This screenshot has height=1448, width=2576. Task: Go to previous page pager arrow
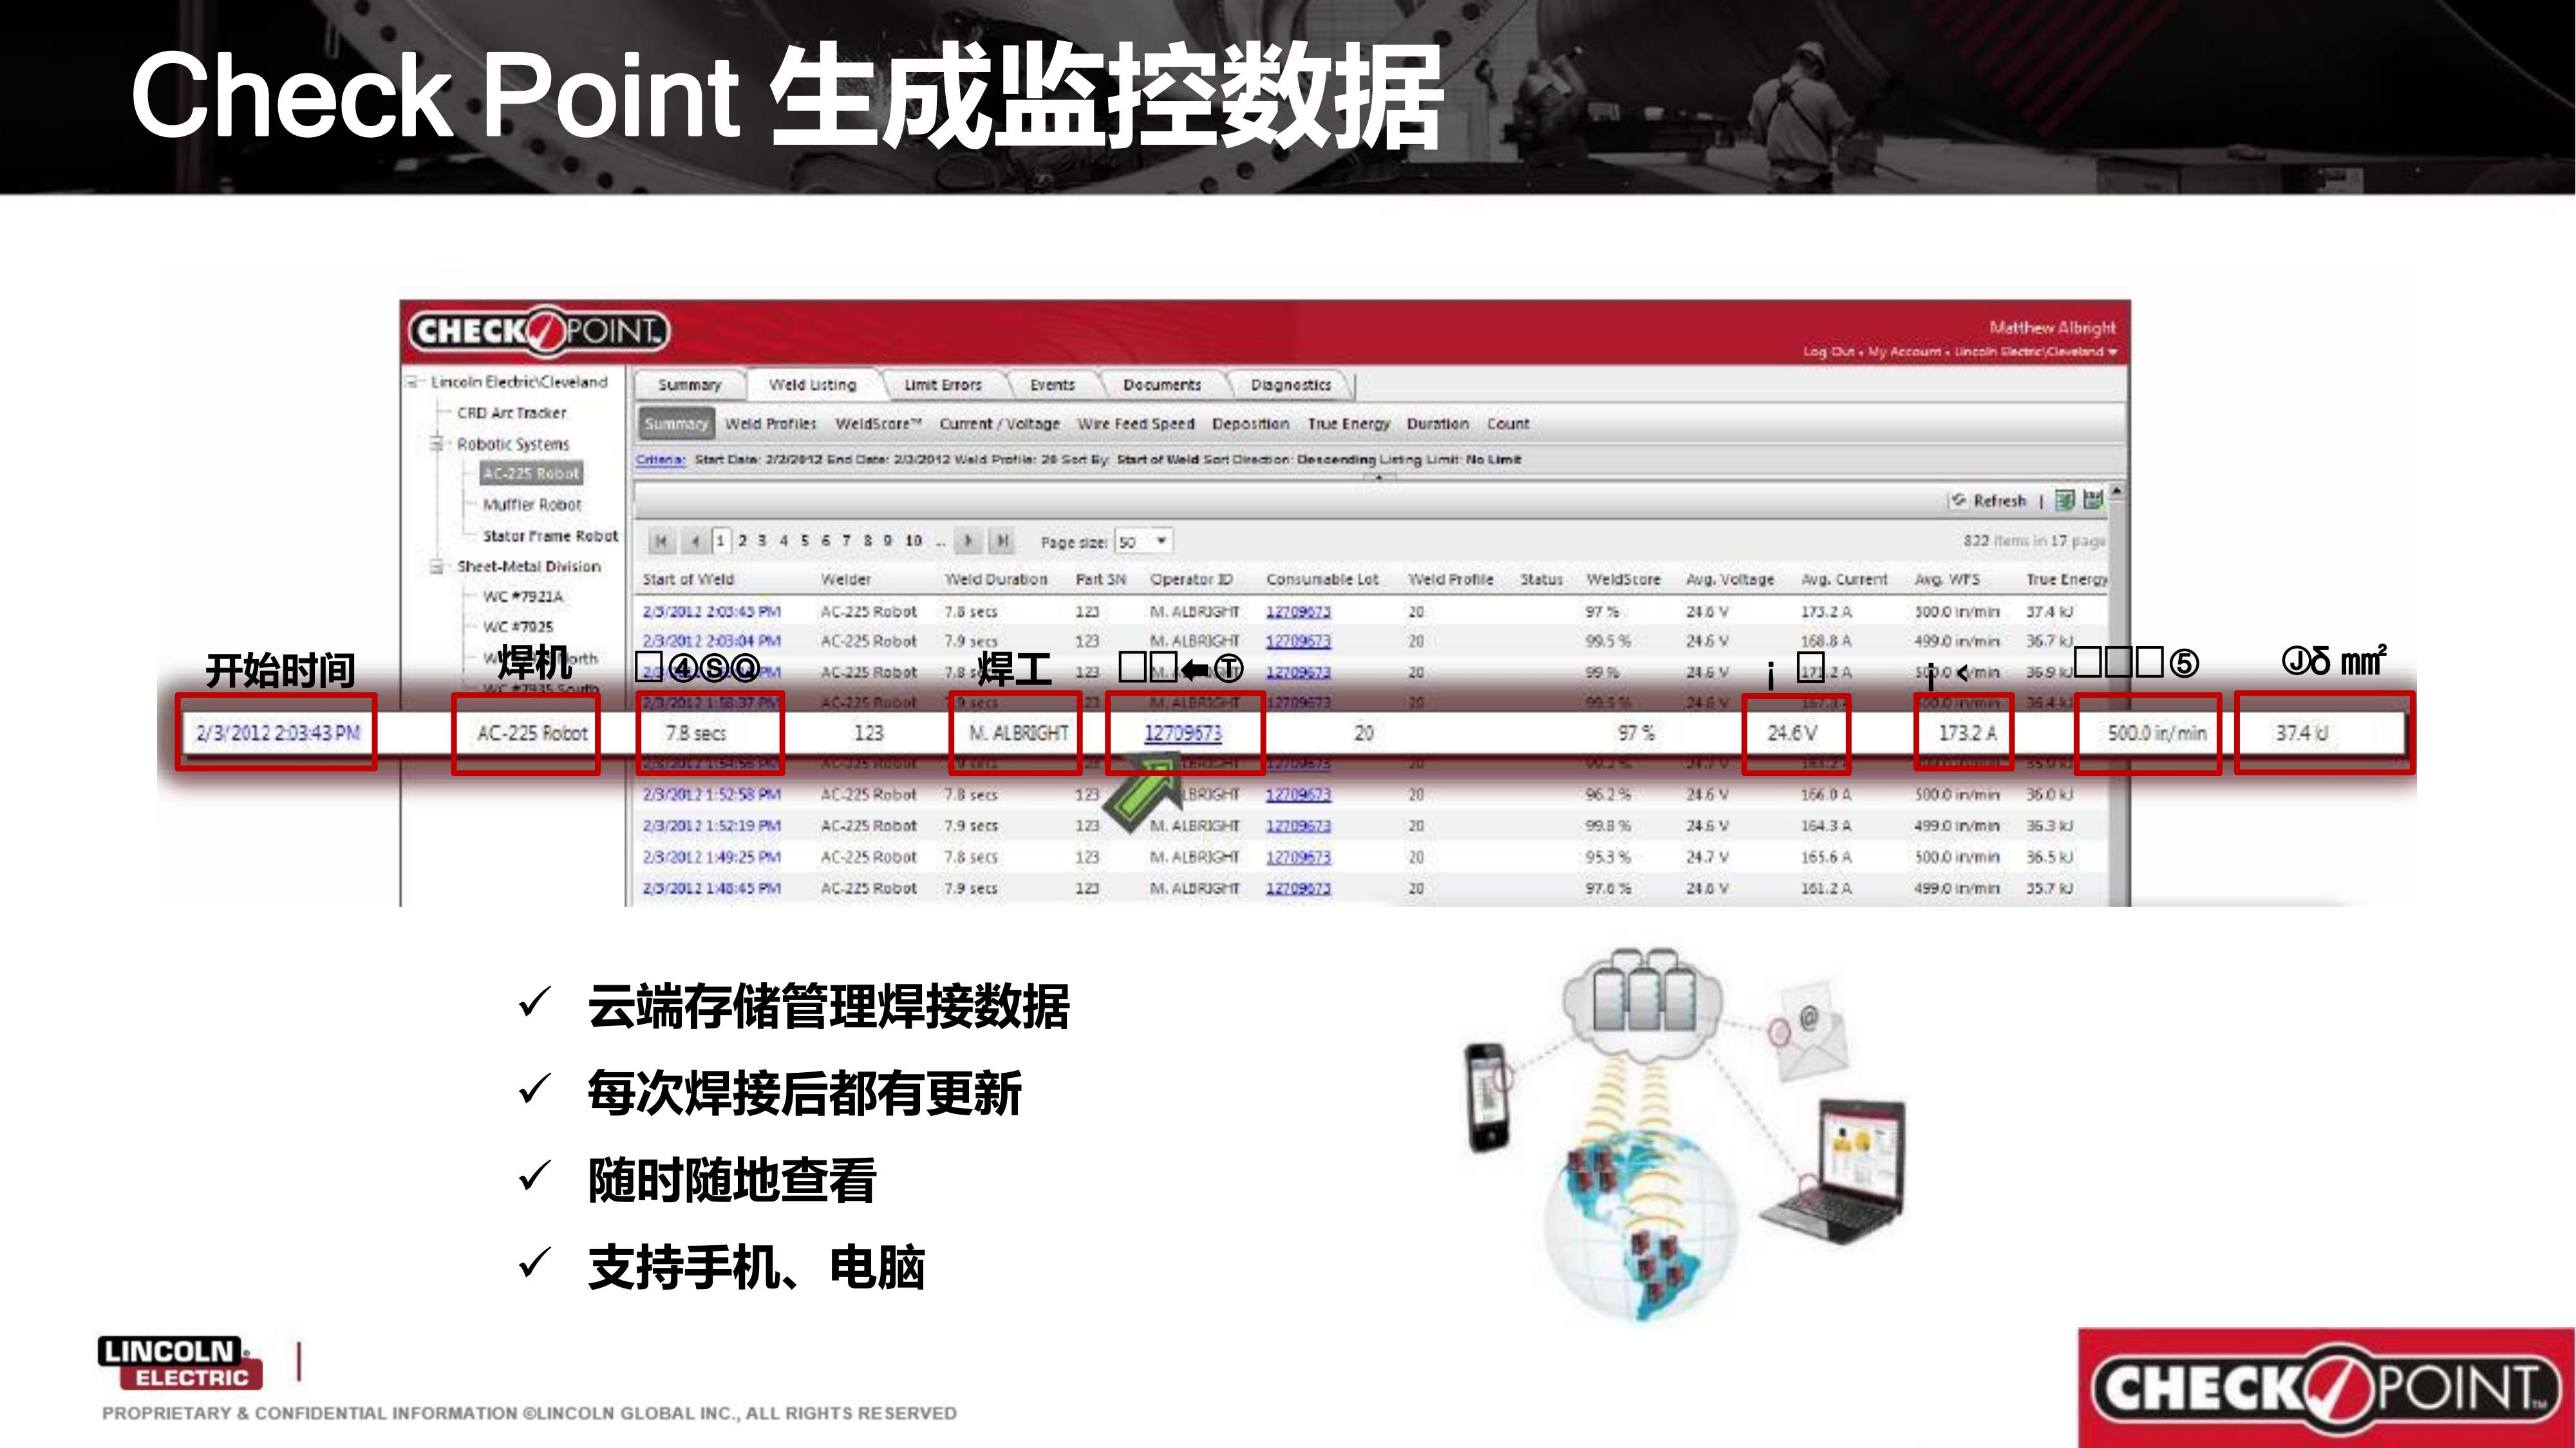coord(695,541)
